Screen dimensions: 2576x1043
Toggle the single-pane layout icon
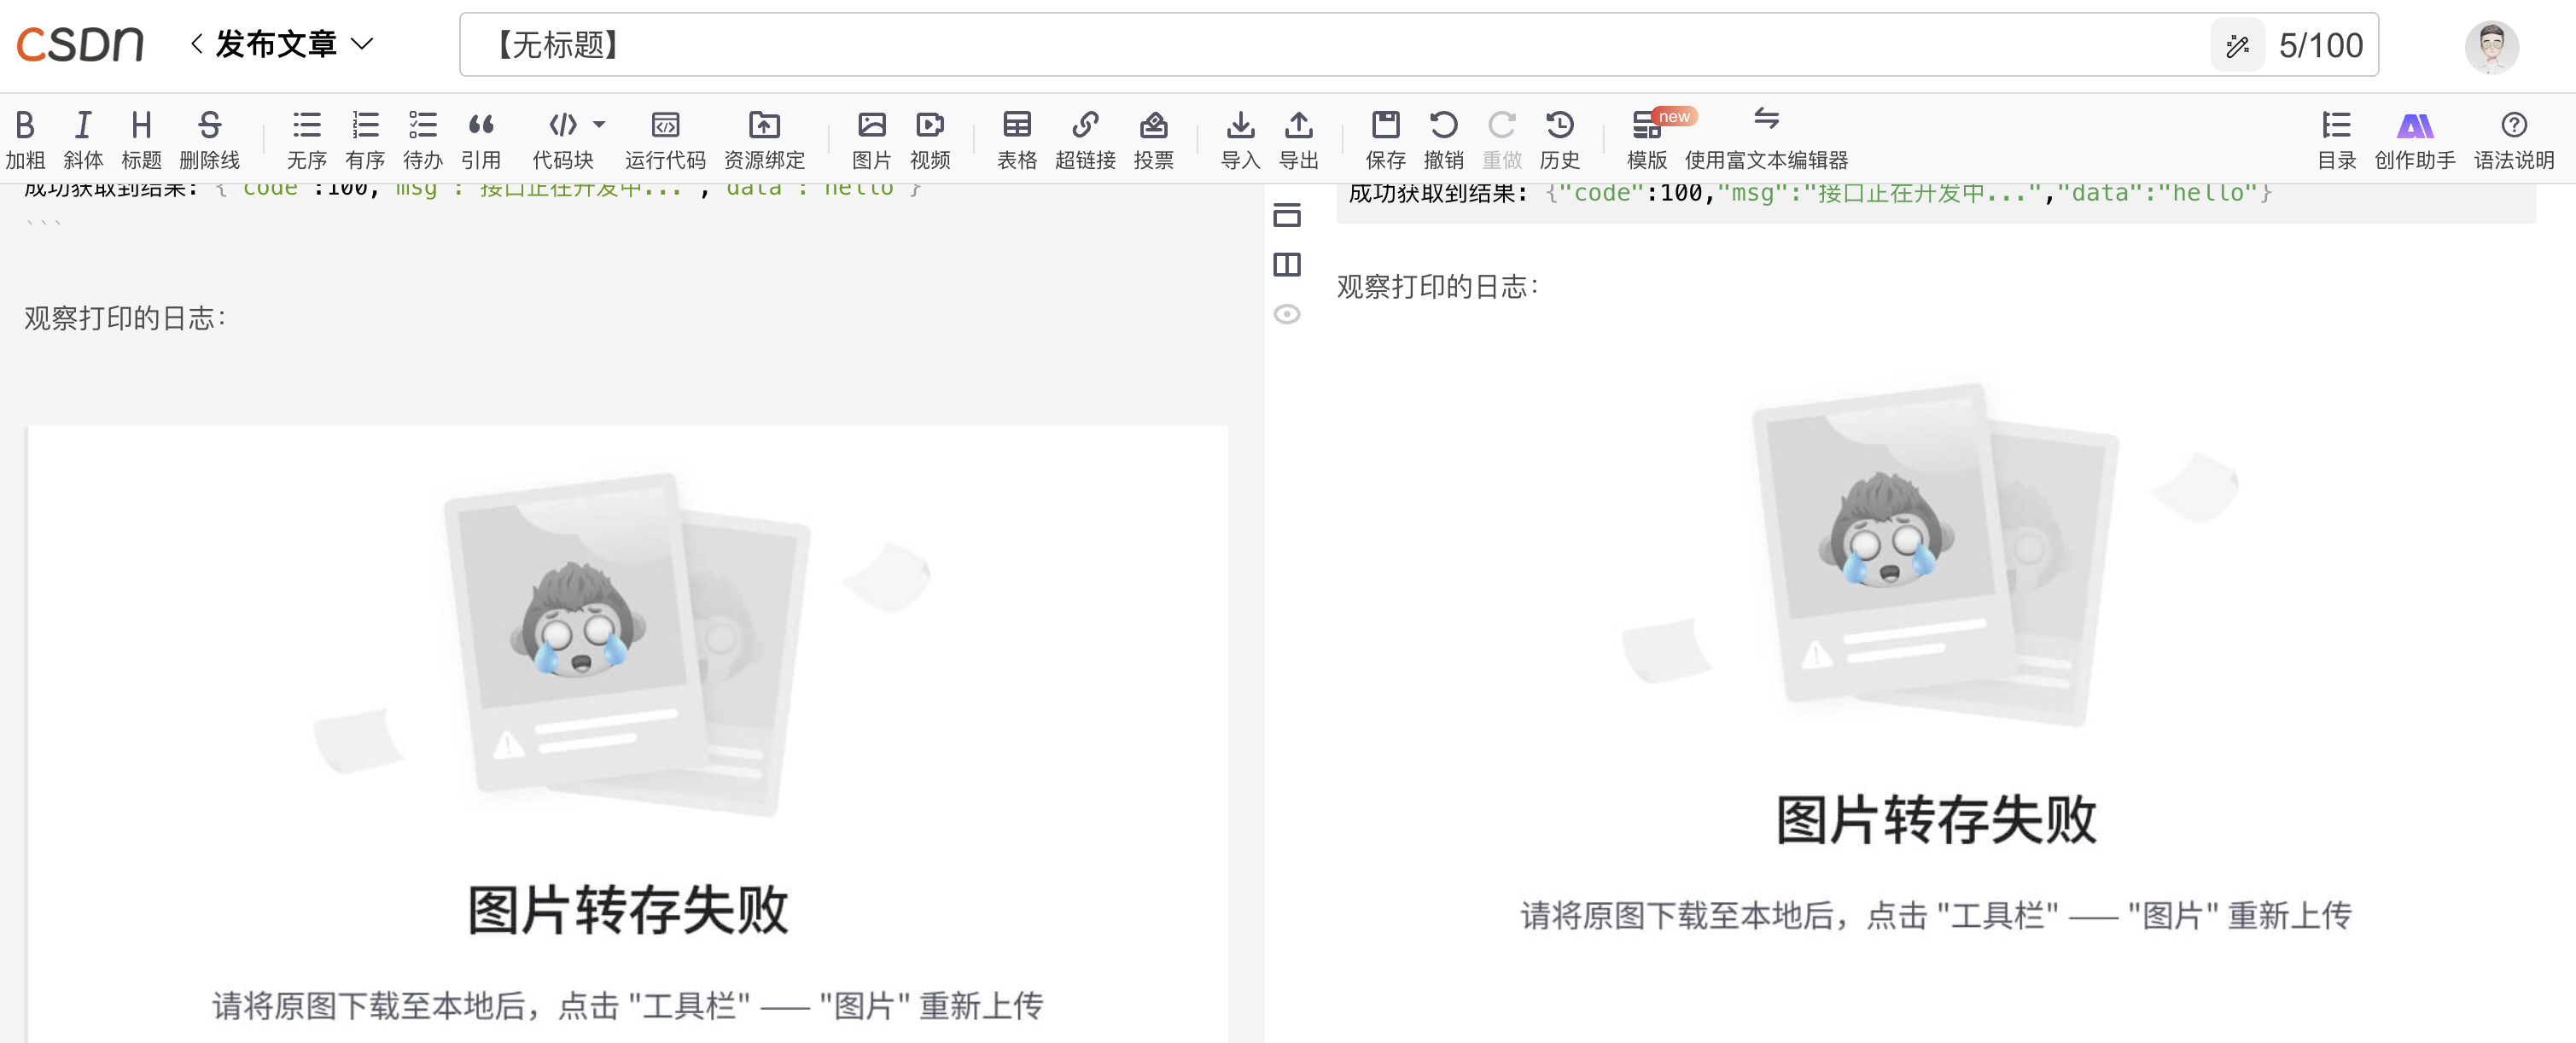pos(1287,214)
